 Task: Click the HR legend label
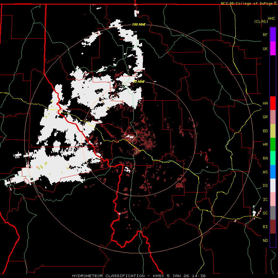pos(265,145)
